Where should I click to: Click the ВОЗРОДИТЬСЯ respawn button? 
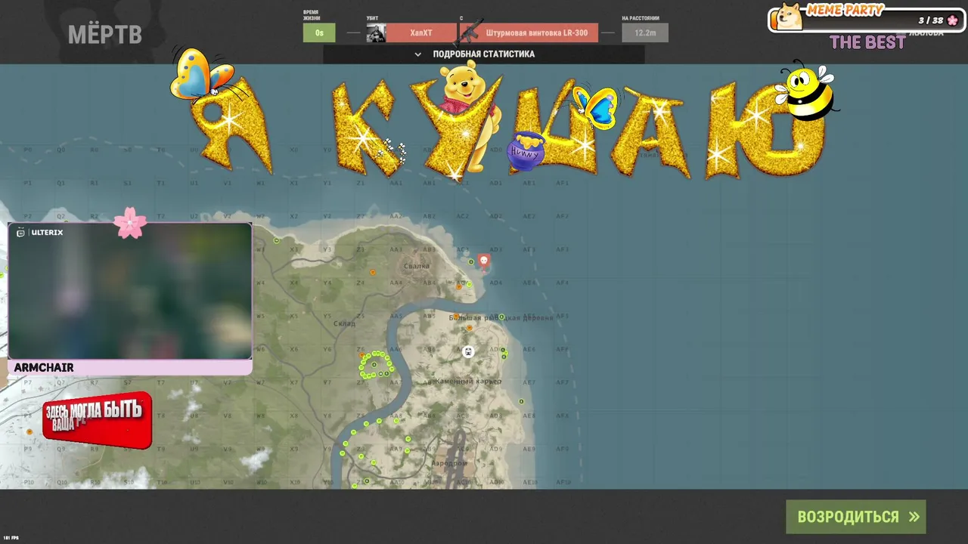(856, 517)
